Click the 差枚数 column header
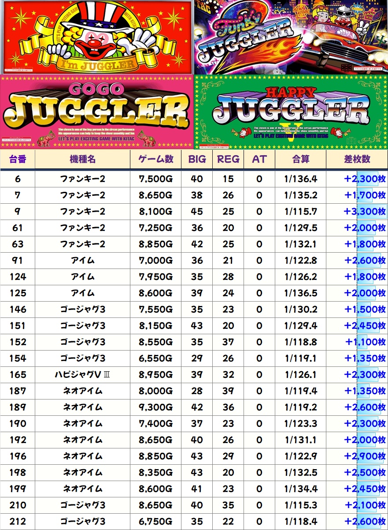388x530 pixels. point(357,159)
